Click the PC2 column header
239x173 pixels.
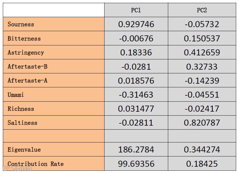[202, 10]
